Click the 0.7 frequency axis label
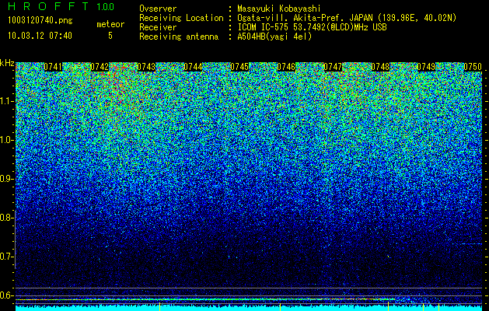This screenshot has width=489, height=311. (x=7, y=257)
